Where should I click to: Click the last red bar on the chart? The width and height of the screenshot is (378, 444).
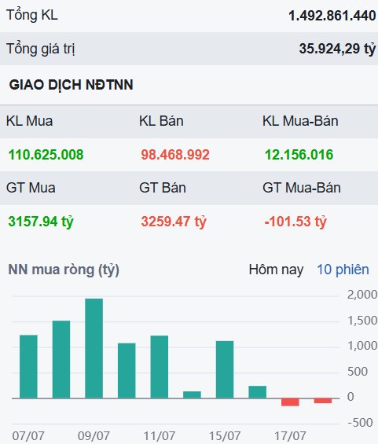pos(323,401)
